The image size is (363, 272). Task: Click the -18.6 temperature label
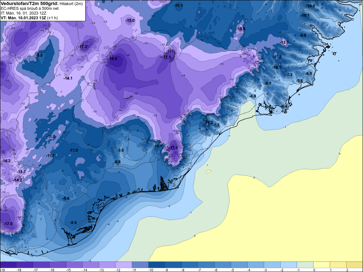(x=113, y=59)
